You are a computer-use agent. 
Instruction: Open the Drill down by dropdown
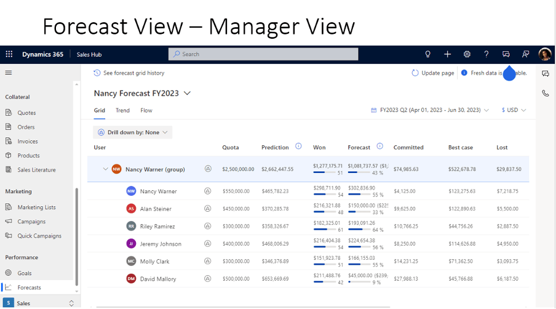coord(132,132)
